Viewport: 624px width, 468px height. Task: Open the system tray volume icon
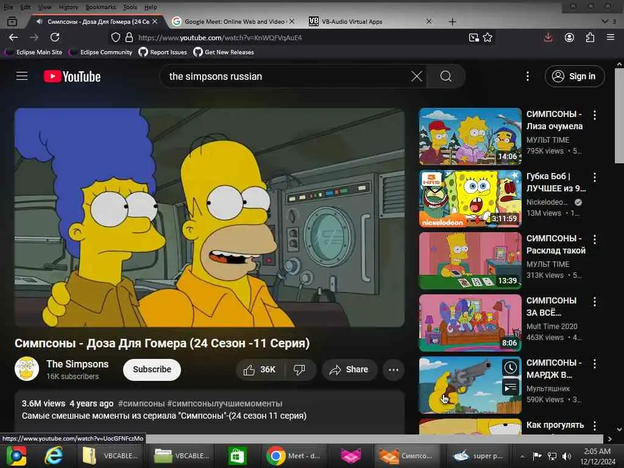pyautogui.click(x=567, y=456)
